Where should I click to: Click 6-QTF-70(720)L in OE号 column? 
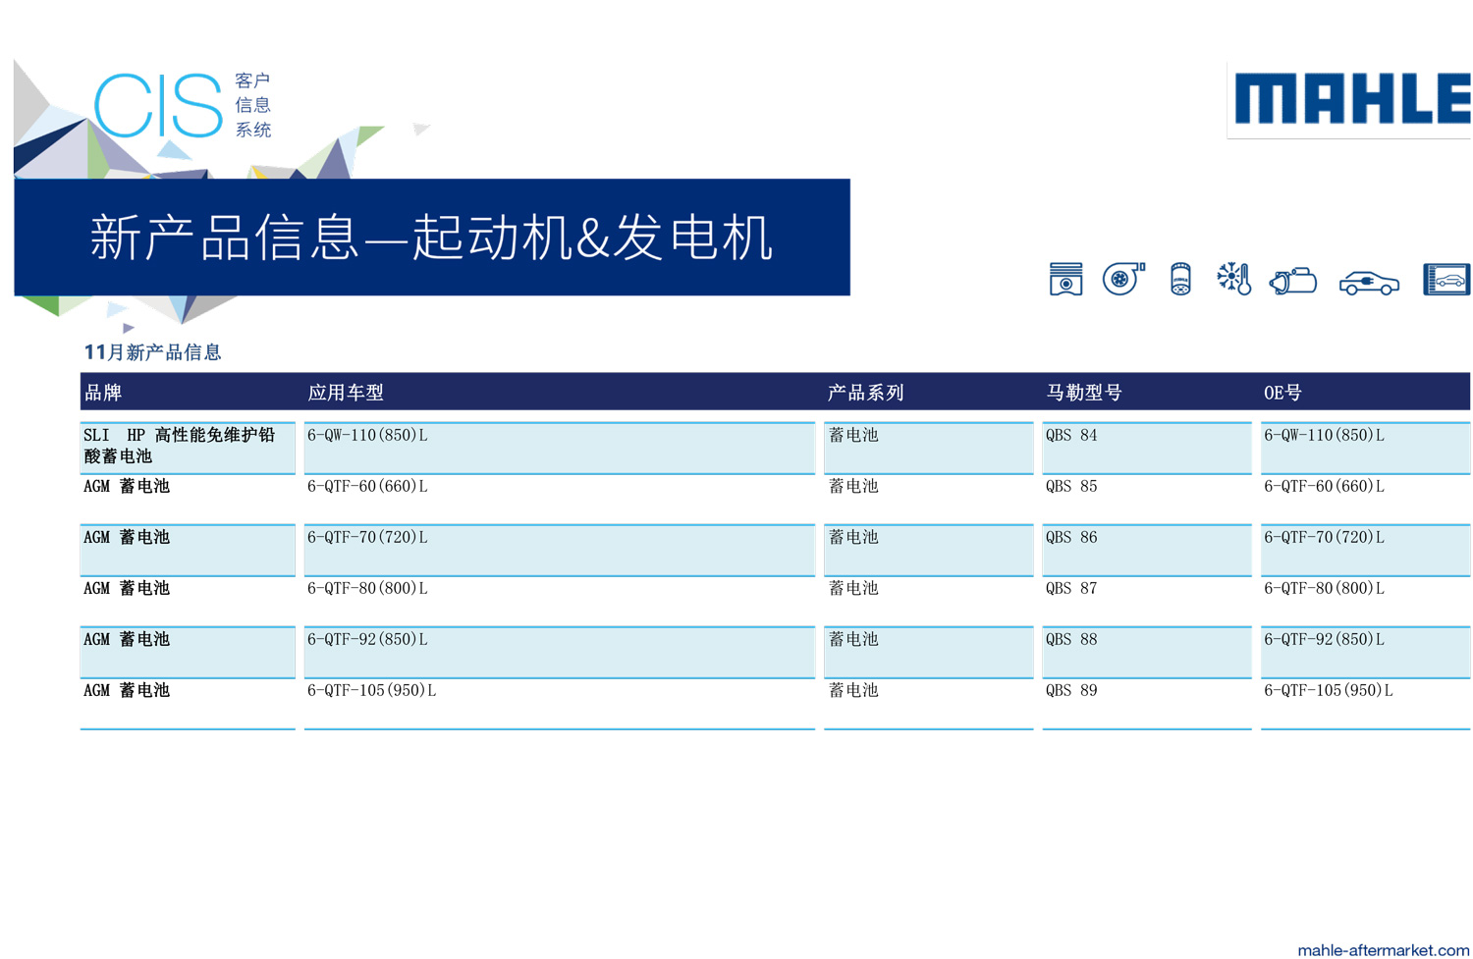[x=1324, y=537]
